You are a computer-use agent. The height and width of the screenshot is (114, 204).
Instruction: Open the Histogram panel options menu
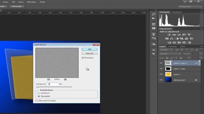point(201,12)
